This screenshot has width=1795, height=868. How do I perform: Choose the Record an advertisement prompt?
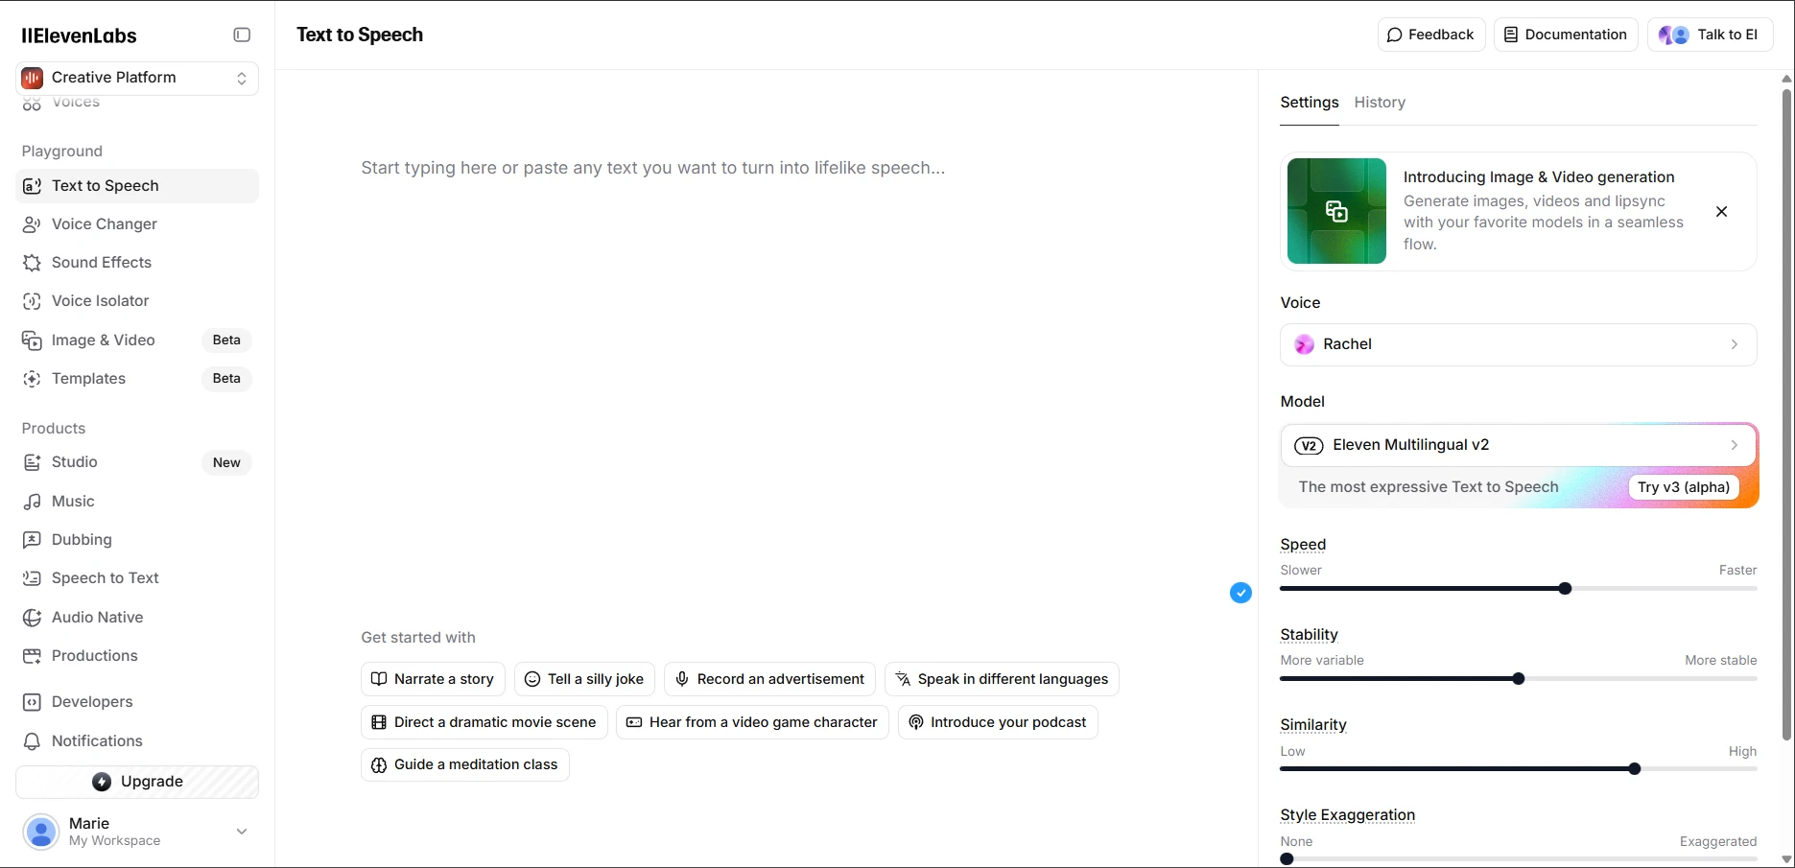tap(769, 679)
